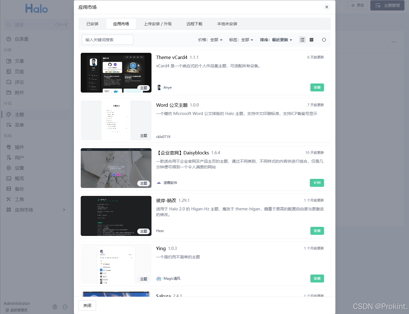
Task: Open the 价格 price filter dropdown
Action: point(210,40)
